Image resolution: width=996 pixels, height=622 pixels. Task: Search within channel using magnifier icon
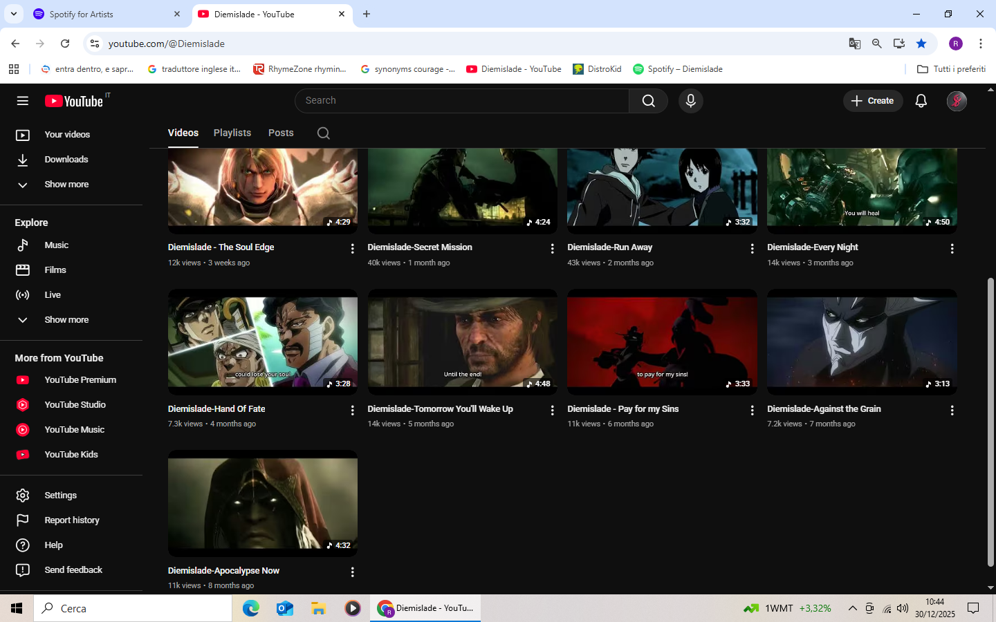tap(323, 133)
